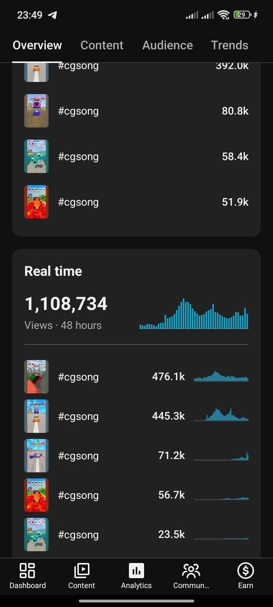Select the video row showing 71.2k views
This screenshot has height=607, width=273.
coord(136,456)
